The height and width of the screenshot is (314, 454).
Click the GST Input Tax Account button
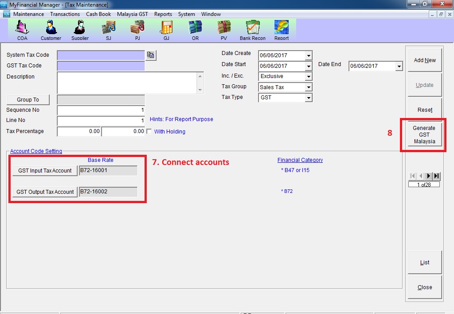coord(45,171)
